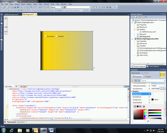Click the Undo arrow icon
Screen dimensions: 167x133
(x=31, y=7)
